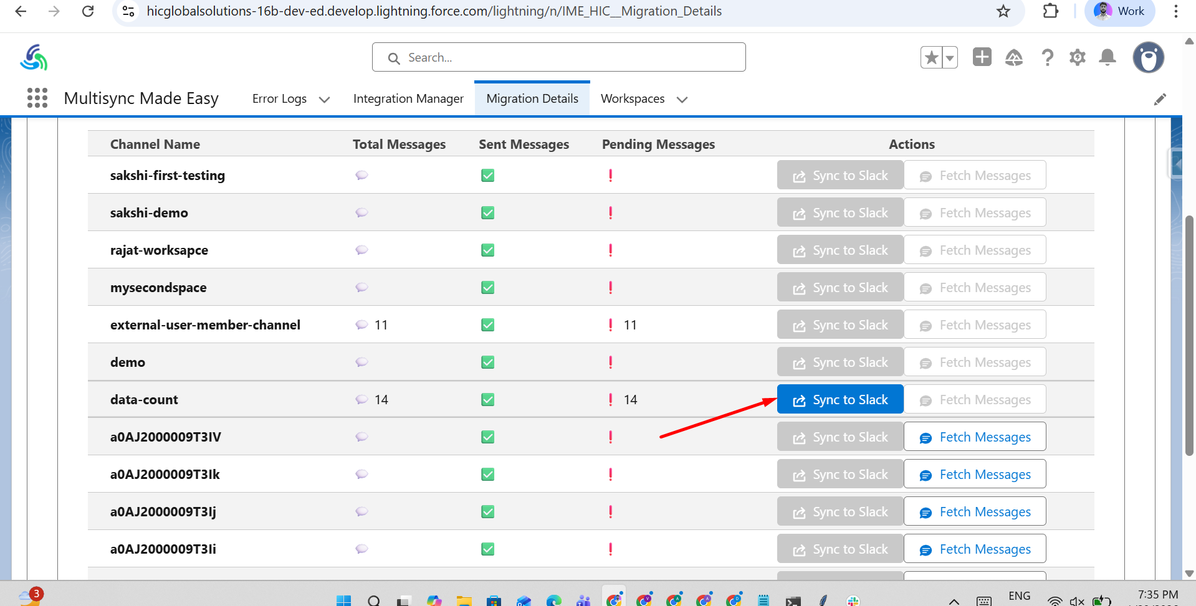Click the pencil edit navigation icon
Image resolution: width=1196 pixels, height=606 pixels.
[1160, 100]
